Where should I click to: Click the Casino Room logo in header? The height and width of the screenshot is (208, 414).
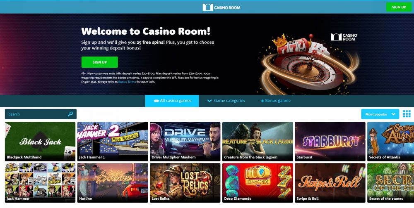[221, 7]
